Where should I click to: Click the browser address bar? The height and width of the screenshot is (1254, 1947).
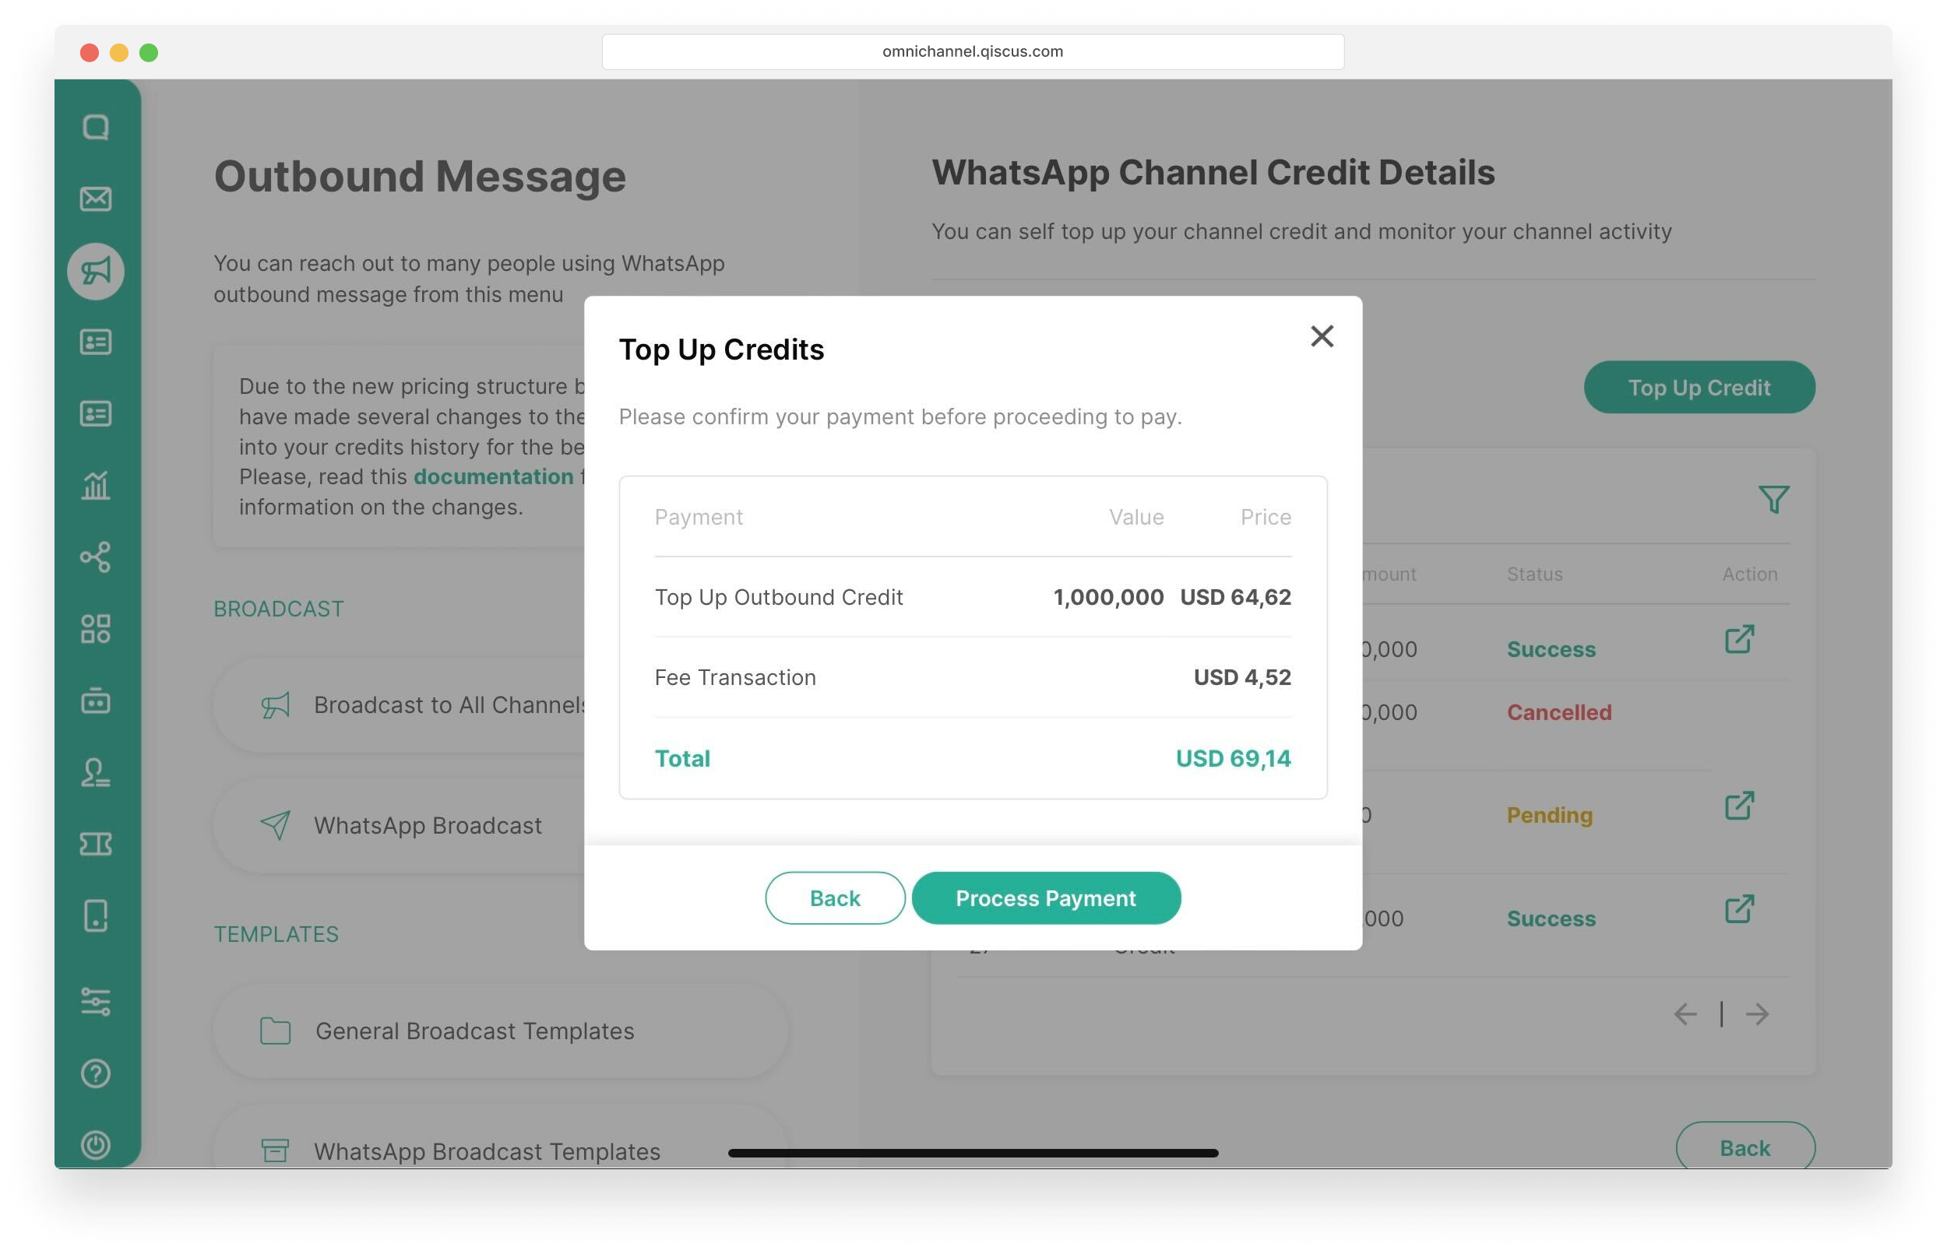pyautogui.click(x=973, y=51)
